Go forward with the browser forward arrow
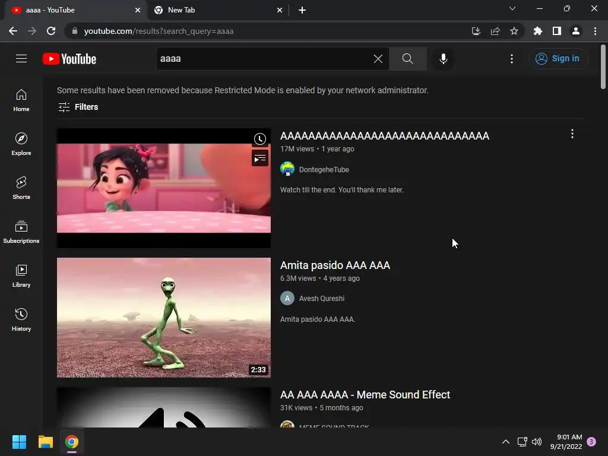 pyautogui.click(x=32, y=31)
